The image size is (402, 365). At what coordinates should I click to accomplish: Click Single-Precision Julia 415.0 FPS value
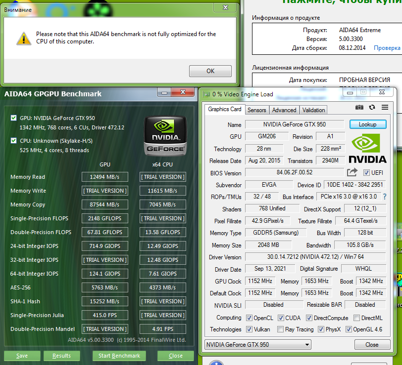[105, 315]
